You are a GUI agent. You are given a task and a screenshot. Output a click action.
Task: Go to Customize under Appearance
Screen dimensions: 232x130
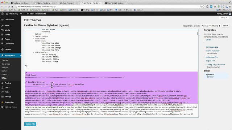click(6, 64)
